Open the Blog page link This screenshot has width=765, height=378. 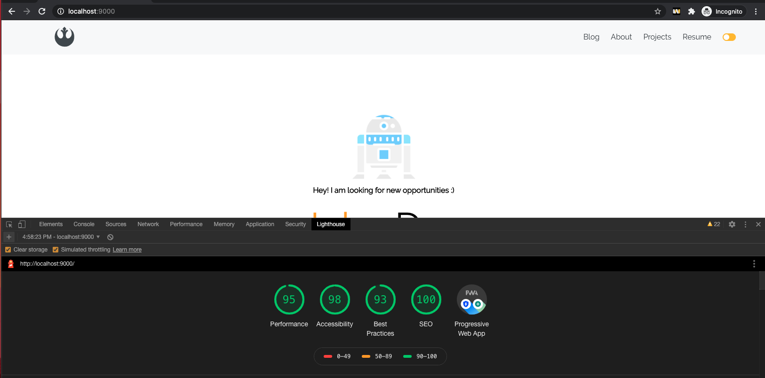point(591,37)
